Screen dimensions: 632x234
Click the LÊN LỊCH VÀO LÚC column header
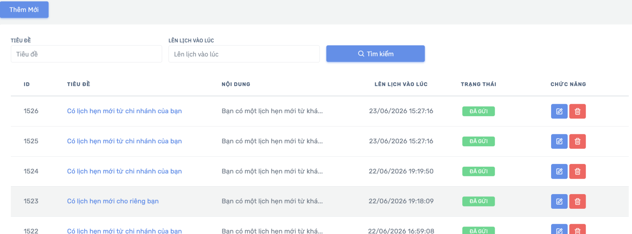point(401,84)
